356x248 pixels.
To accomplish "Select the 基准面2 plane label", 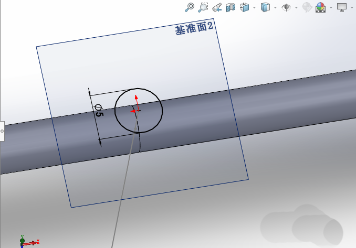I will (194, 28).
